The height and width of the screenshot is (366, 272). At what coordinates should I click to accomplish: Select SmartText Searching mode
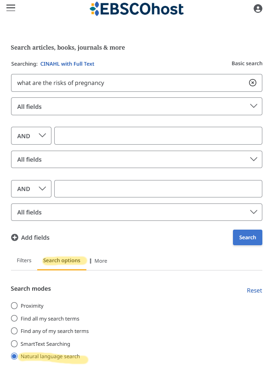tap(14, 343)
